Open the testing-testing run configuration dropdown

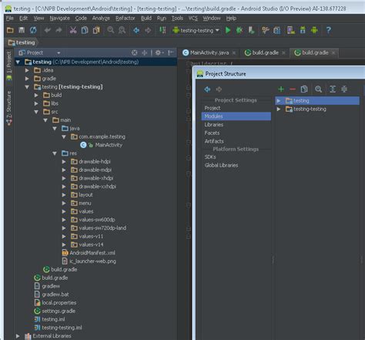196,30
